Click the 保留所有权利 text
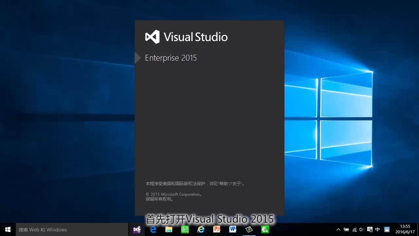This screenshot has width=419, height=236. 160,199
